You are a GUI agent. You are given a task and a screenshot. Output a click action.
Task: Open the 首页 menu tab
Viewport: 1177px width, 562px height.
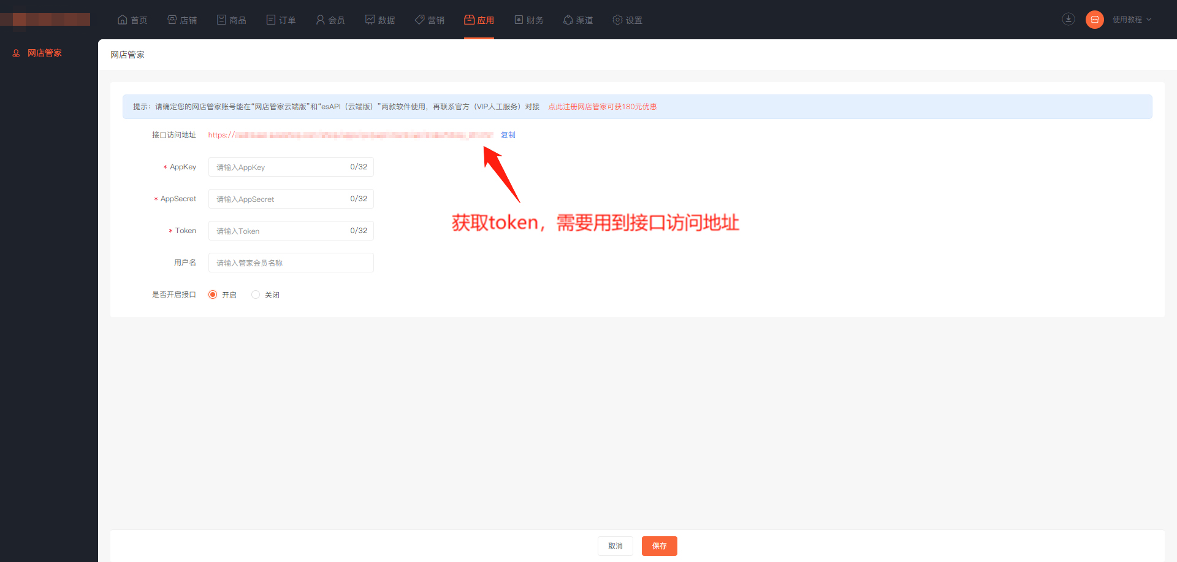coord(132,20)
